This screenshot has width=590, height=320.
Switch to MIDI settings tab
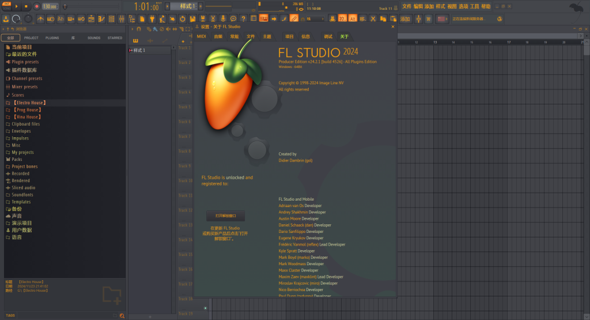point(201,36)
